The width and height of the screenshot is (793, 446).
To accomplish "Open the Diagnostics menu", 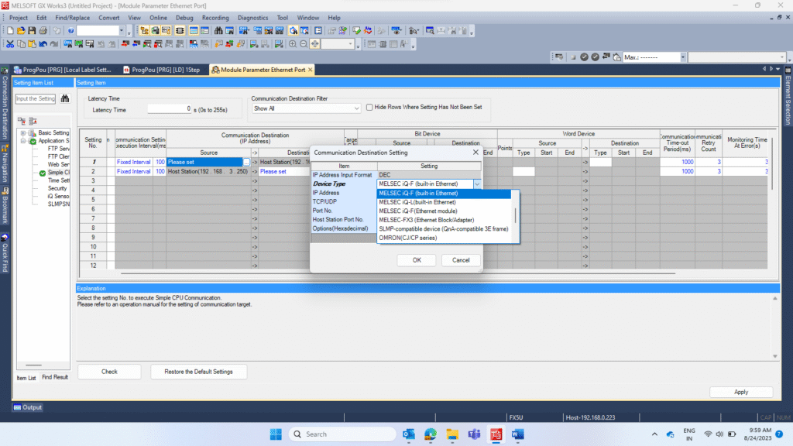I will pos(253,18).
